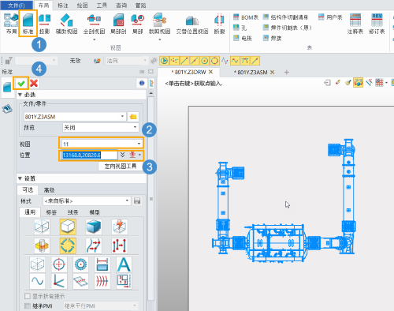Screen dimensions: 394x311
Task: Toggle the circular arrows option icon
Action: point(68,245)
